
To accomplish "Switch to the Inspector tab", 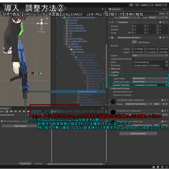I will [115, 9].
